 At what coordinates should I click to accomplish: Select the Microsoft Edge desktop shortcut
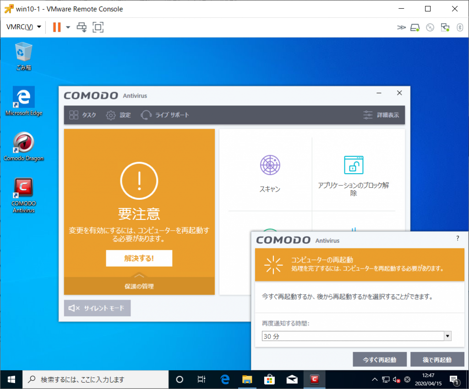24,101
